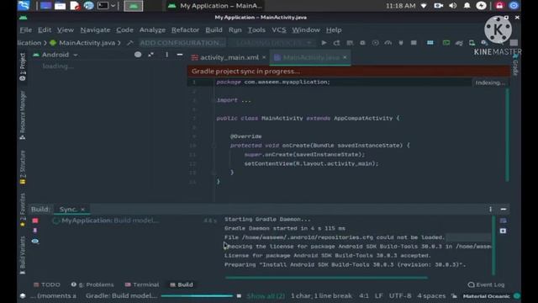The width and height of the screenshot is (538, 303).
Task: Toggle the eye view filter in Build panel
Action: coord(35,242)
